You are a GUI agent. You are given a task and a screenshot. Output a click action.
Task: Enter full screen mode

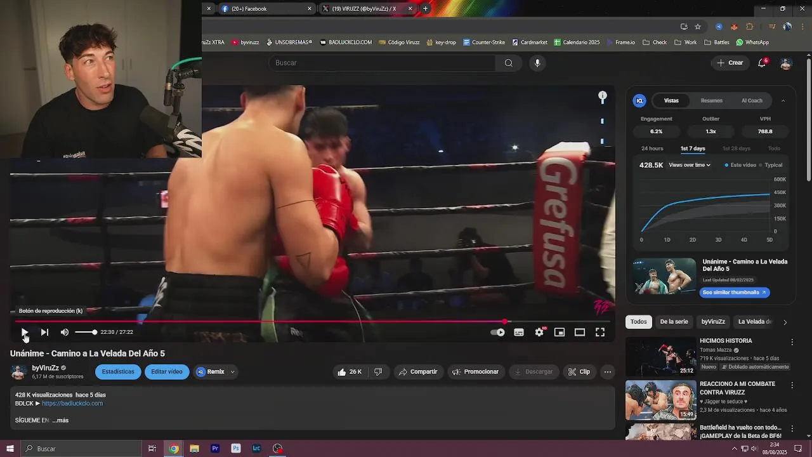(600, 332)
